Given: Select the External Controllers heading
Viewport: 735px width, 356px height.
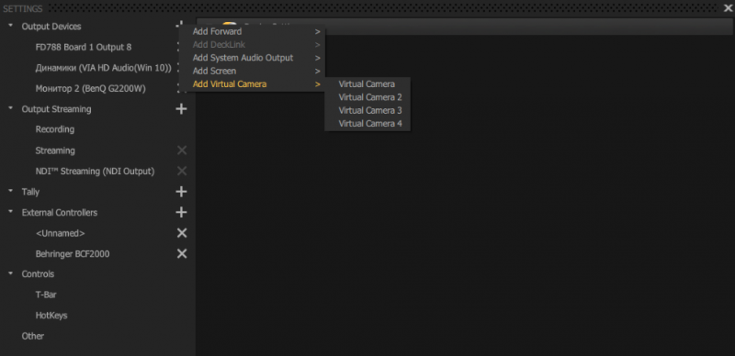Looking at the screenshot, I should tap(60, 212).
